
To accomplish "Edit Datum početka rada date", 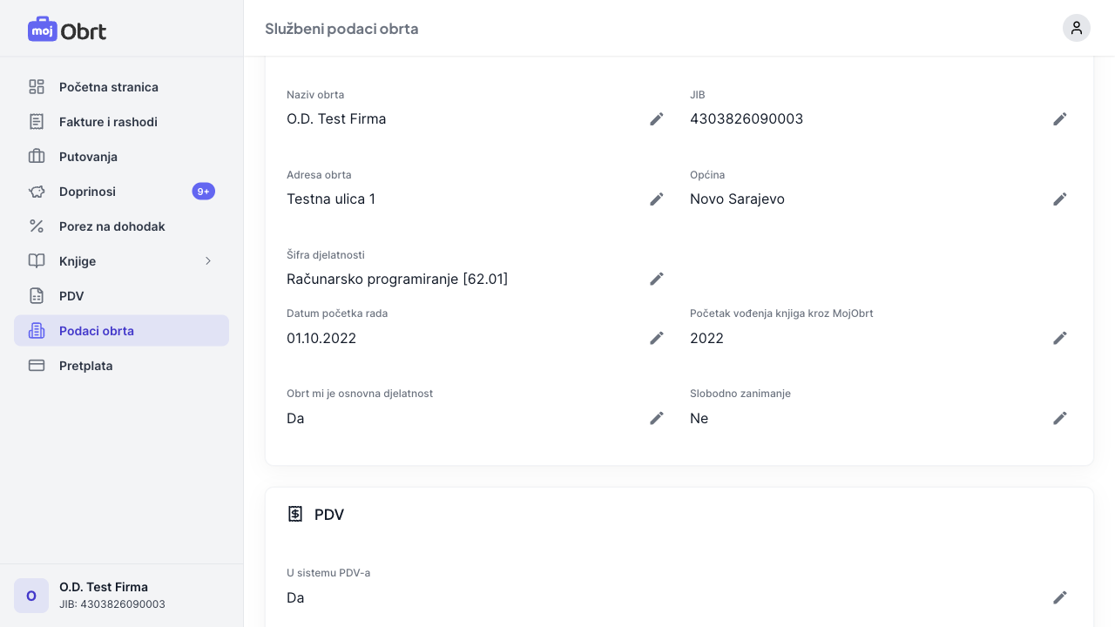I will point(657,338).
